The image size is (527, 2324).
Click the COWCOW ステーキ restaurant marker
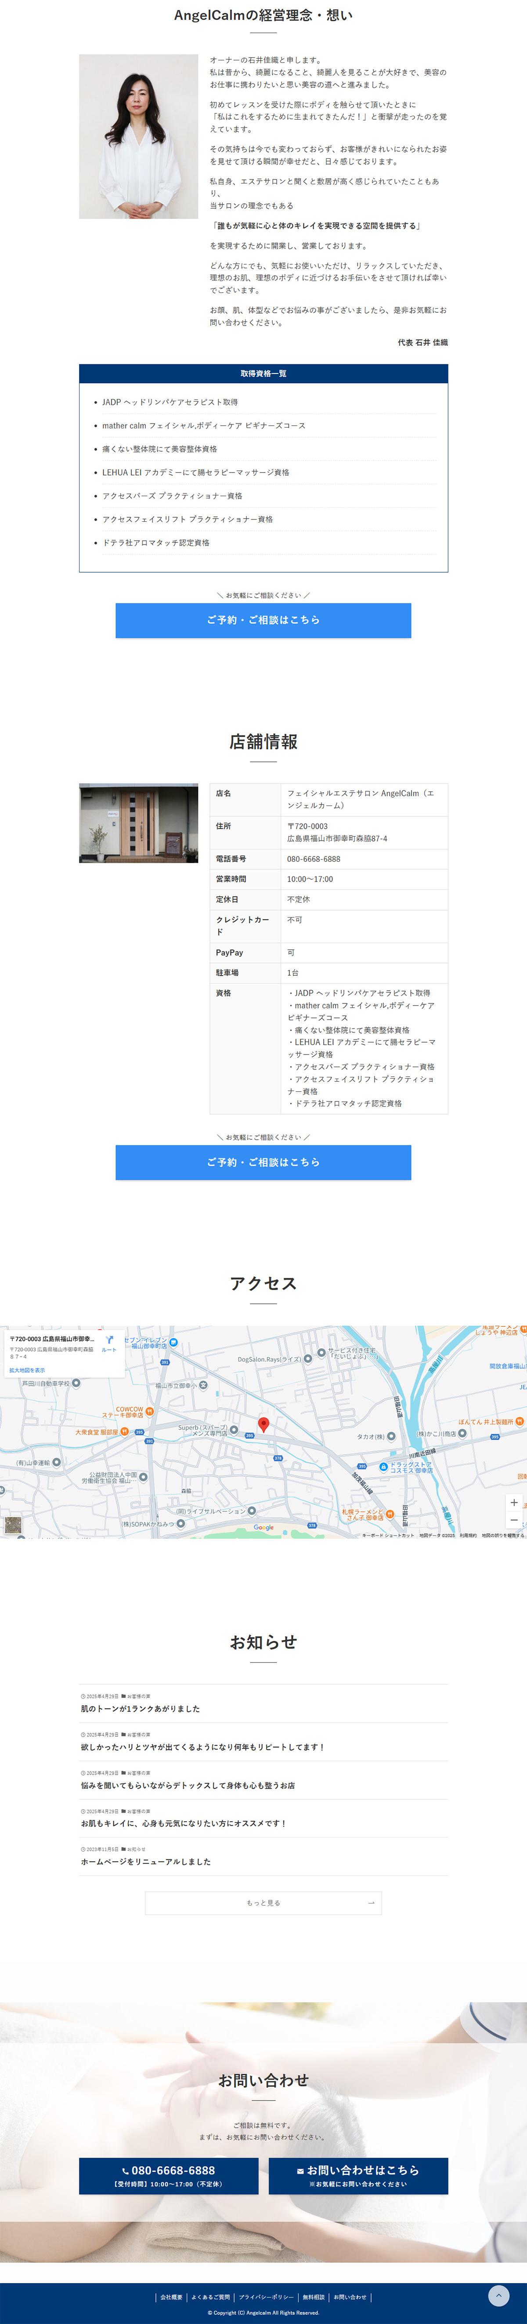[x=150, y=1411]
